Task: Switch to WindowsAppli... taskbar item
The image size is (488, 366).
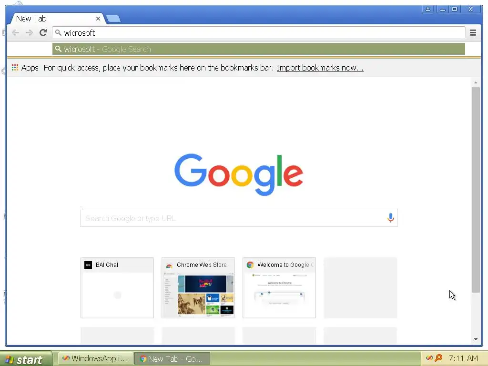Action: coord(95,358)
